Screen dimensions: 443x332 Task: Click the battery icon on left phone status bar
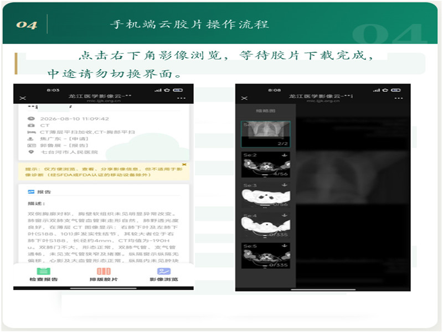(178, 90)
